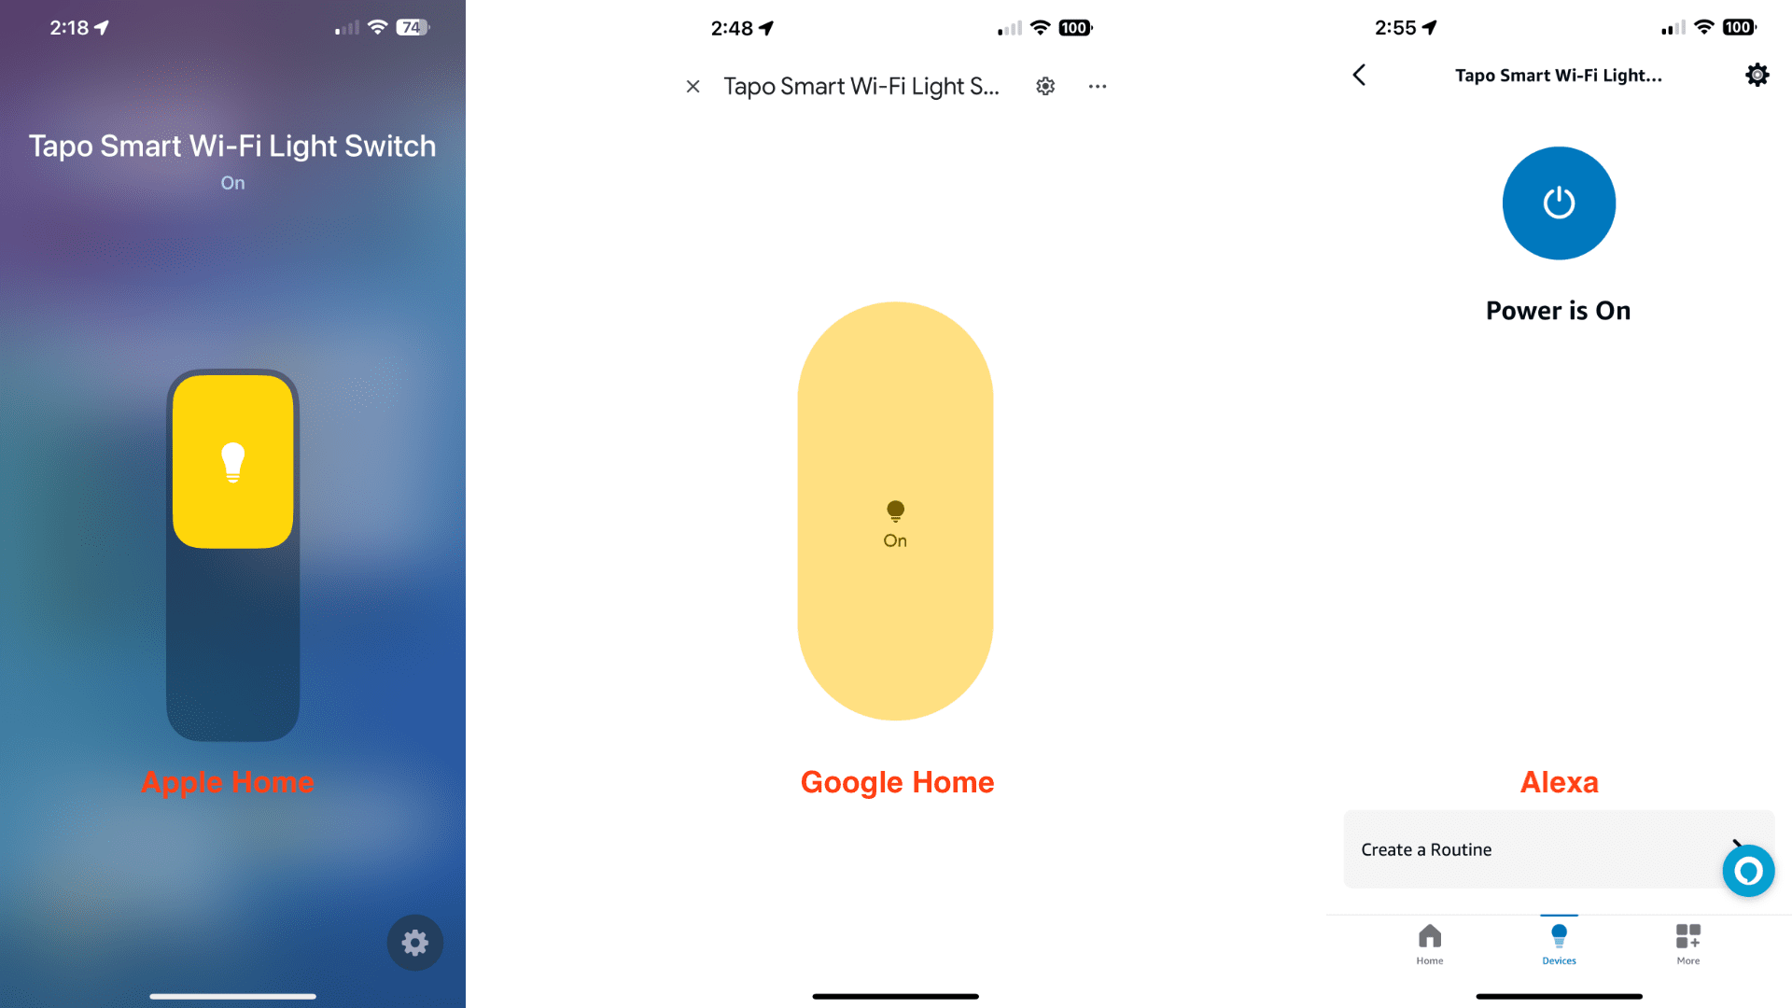This screenshot has width=1792, height=1008.
Task: Tap the light bulb icon in Google Home
Action: point(895,511)
